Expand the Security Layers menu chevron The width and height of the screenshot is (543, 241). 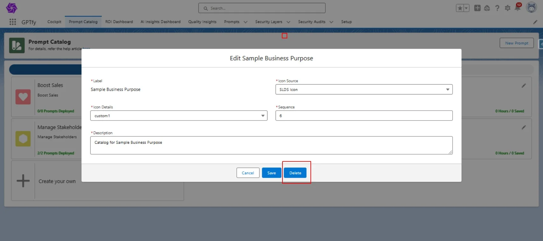pos(289,22)
